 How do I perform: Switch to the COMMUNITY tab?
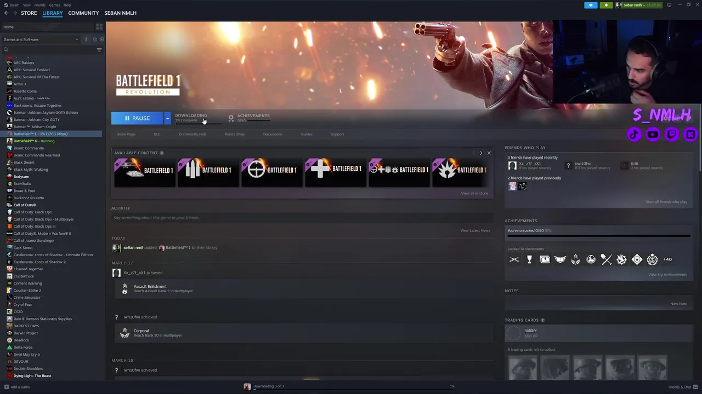click(83, 13)
